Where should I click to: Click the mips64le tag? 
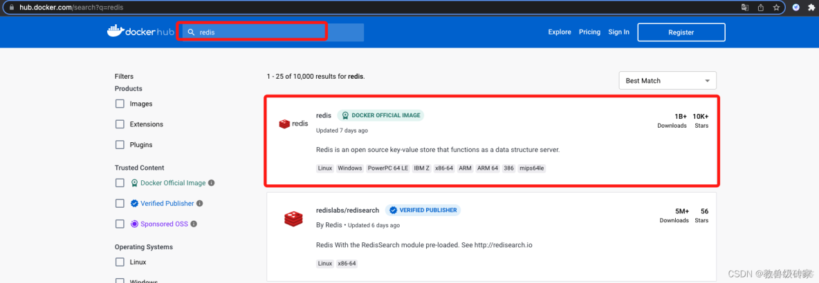pyautogui.click(x=532, y=168)
